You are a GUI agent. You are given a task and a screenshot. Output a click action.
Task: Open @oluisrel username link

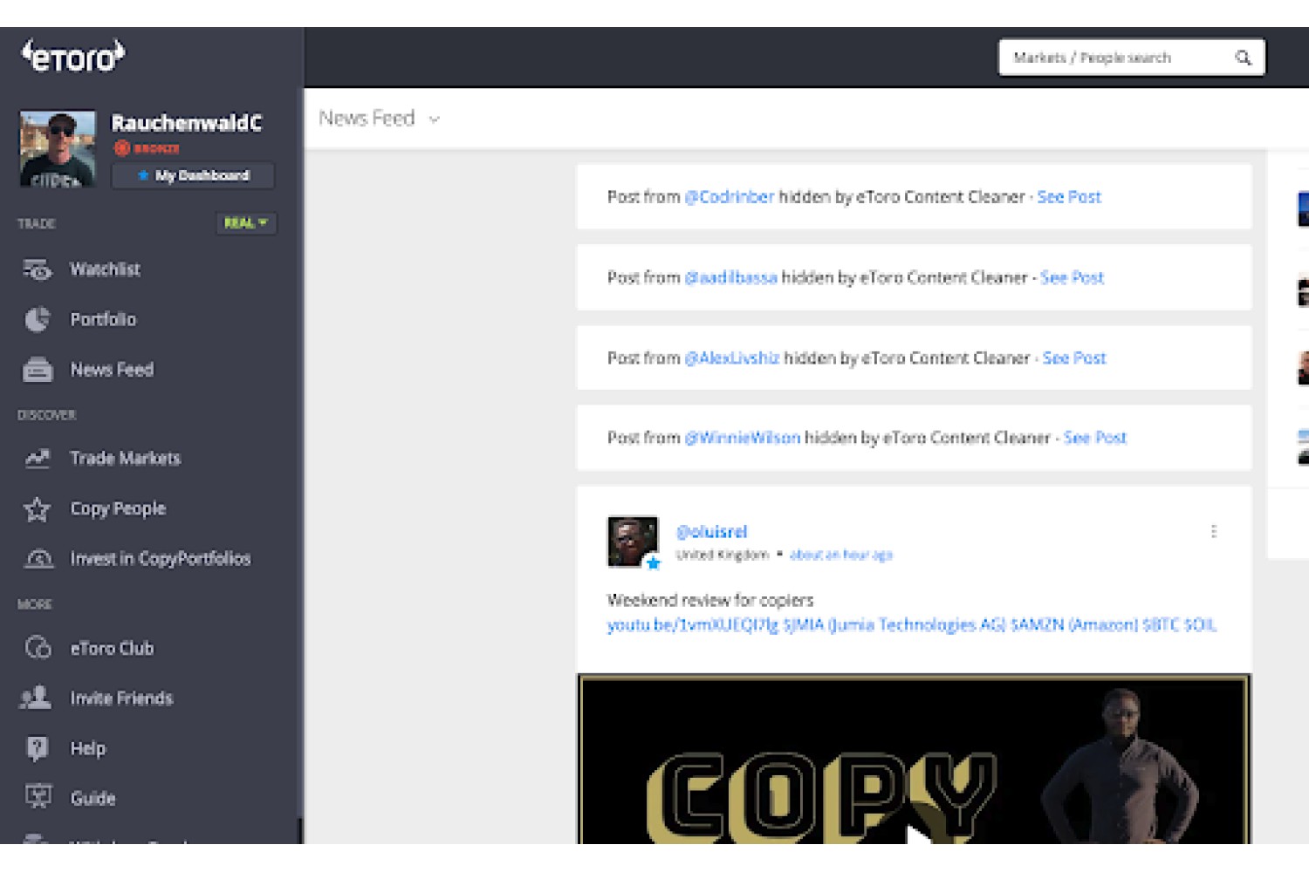coord(712,532)
